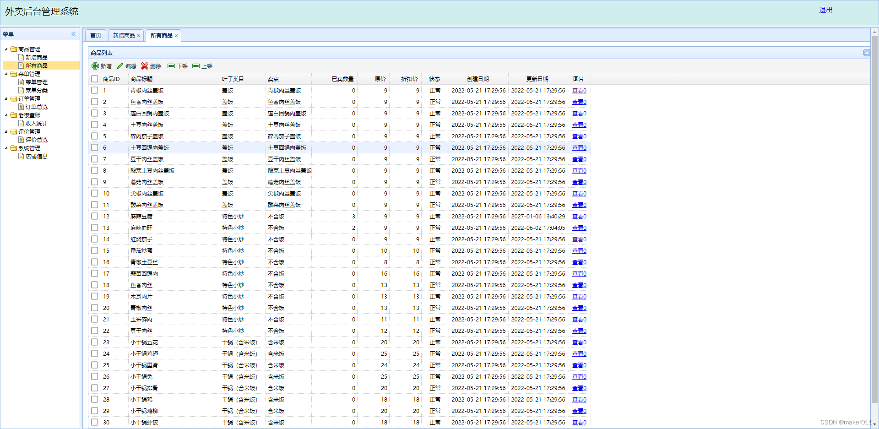Click the 评价管理 folder icon
This screenshot has width=879, height=429.
click(x=14, y=131)
